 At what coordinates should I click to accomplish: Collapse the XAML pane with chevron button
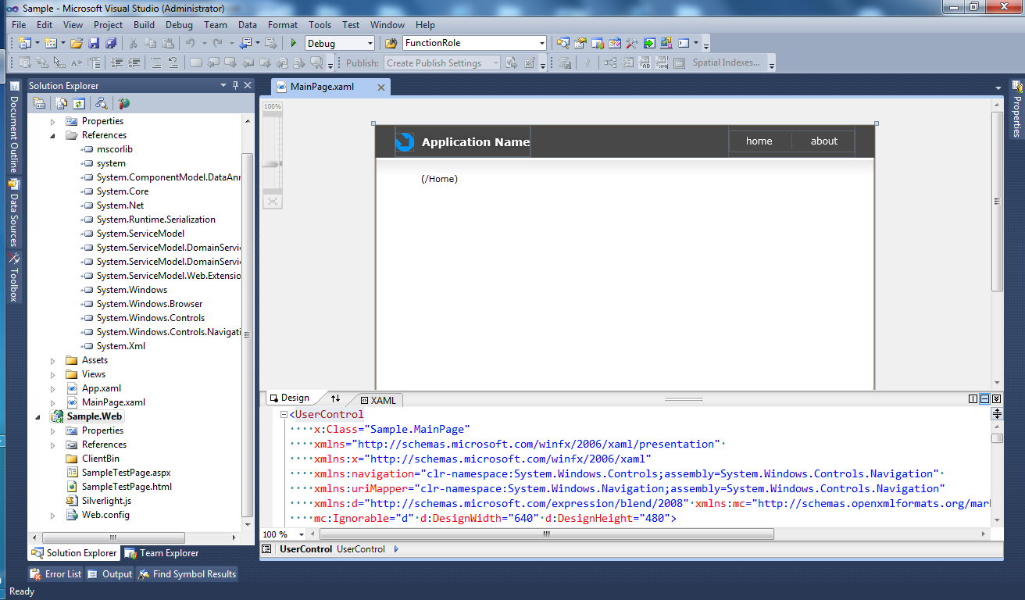click(x=996, y=399)
